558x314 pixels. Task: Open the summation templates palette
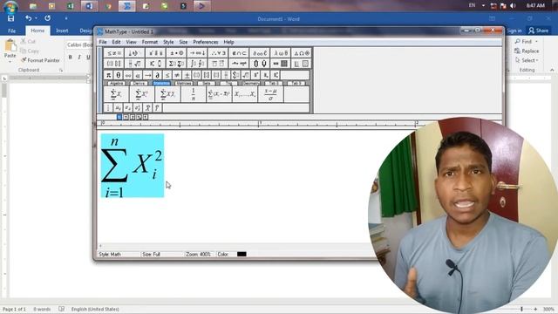point(176,64)
